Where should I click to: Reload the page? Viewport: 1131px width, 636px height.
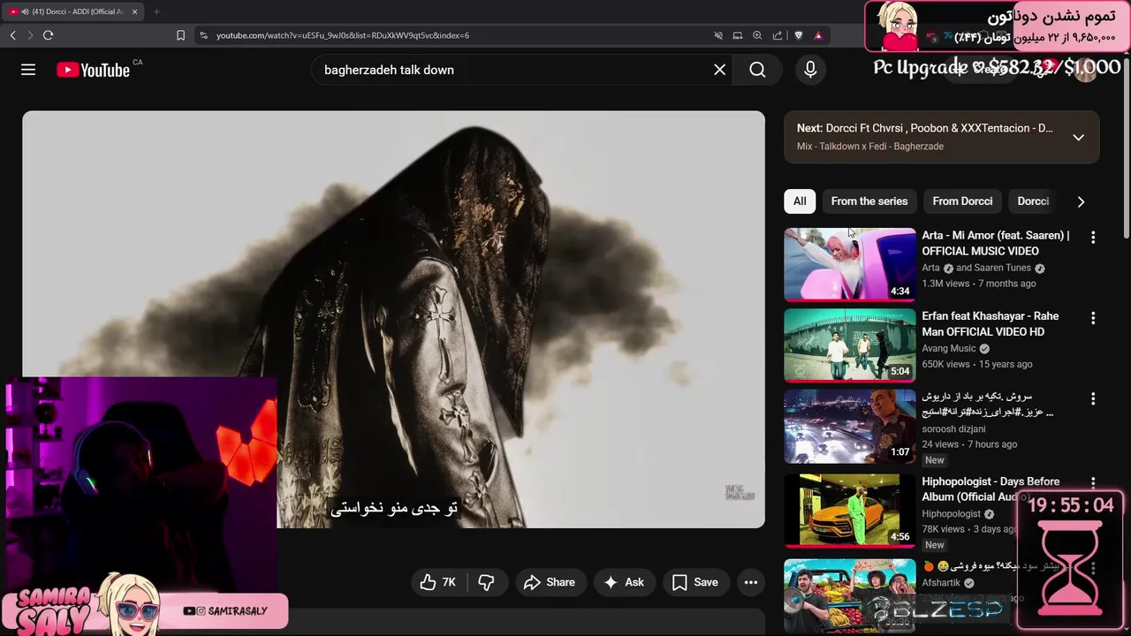48,35
